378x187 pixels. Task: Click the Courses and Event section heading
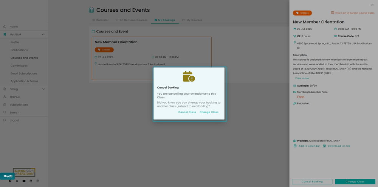[x=112, y=32]
